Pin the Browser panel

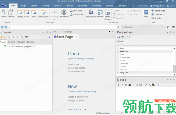tap(47, 32)
